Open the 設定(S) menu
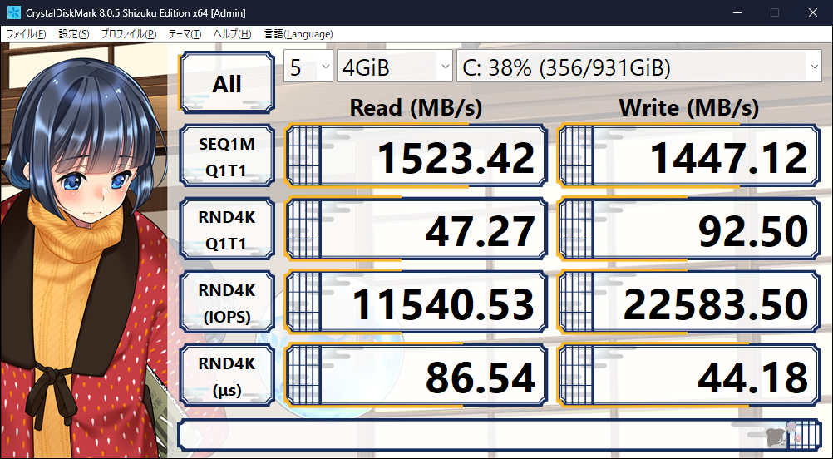This screenshot has width=833, height=459. pyautogui.click(x=73, y=34)
